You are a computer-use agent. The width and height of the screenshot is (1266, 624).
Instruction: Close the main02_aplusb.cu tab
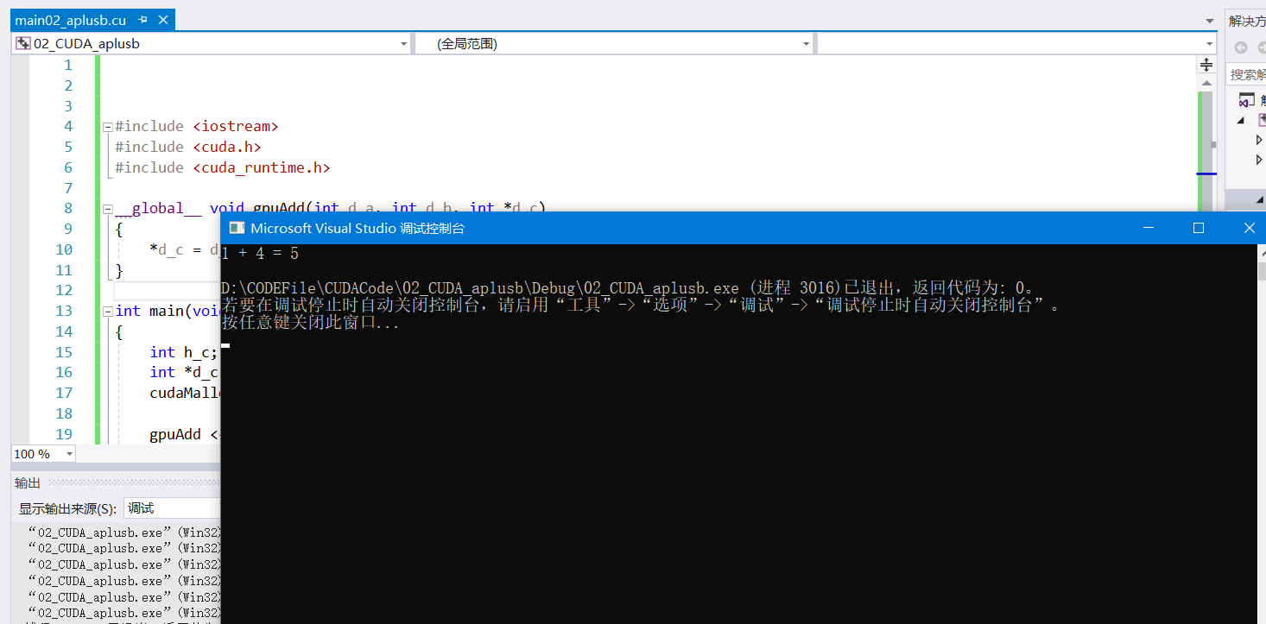(163, 20)
